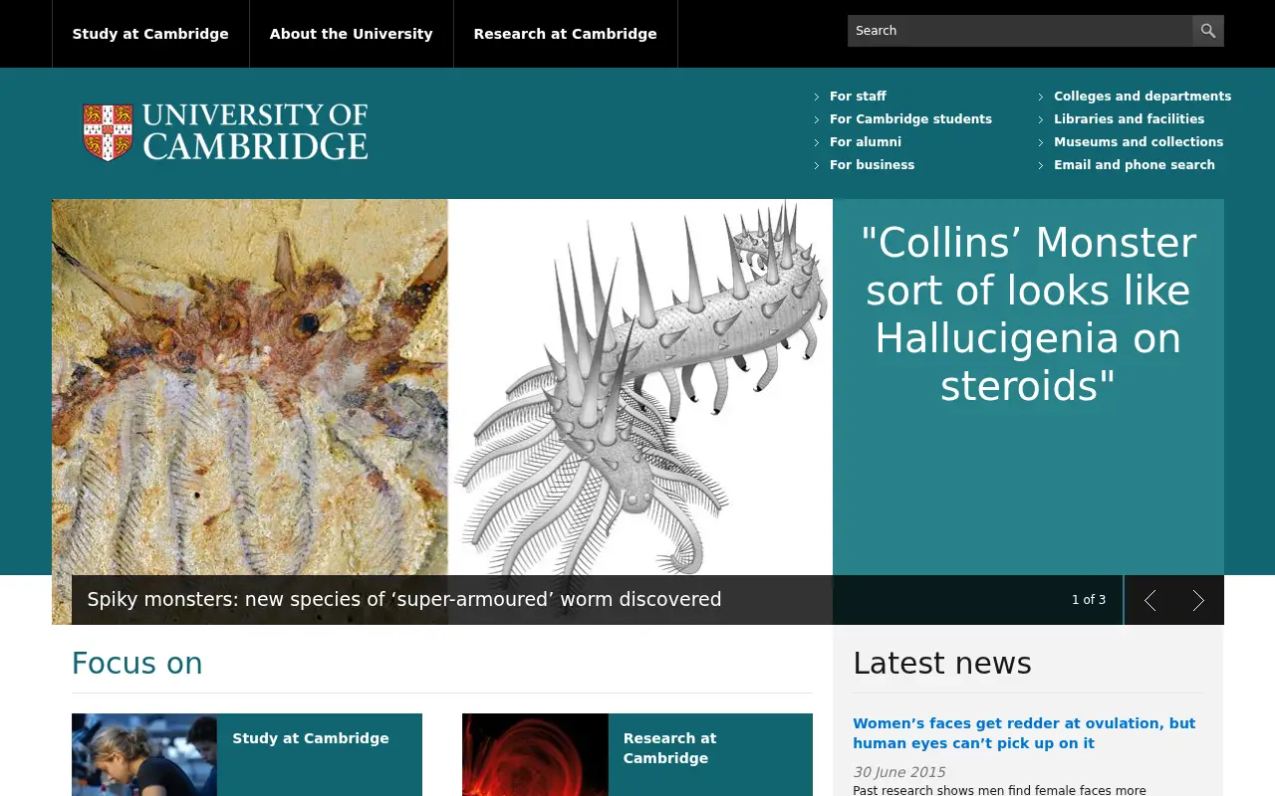The height and width of the screenshot is (796, 1275).
Task: Click the University of Cambridge crest logo
Action: [225, 132]
